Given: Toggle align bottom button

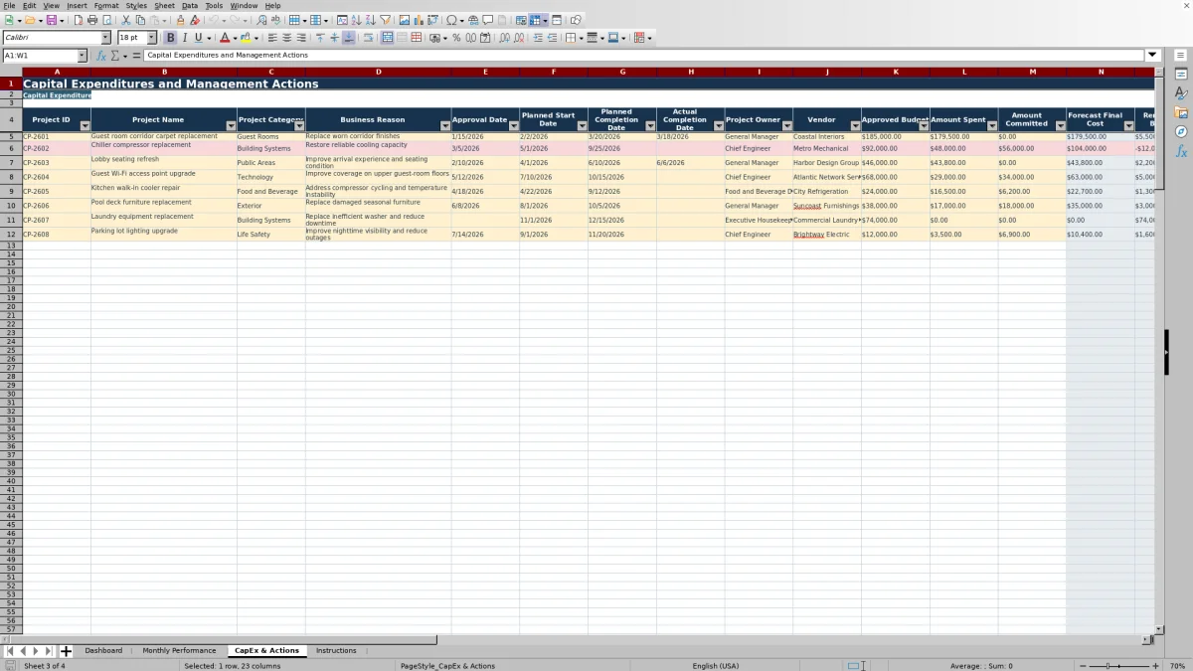Looking at the screenshot, I should [349, 38].
